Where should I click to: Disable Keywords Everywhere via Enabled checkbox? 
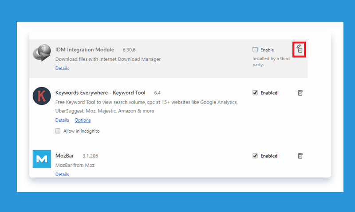[x=255, y=93]
